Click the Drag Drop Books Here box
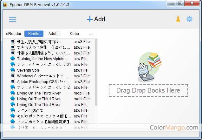Viewport: 202px width, 140px height. click(148, 90)
